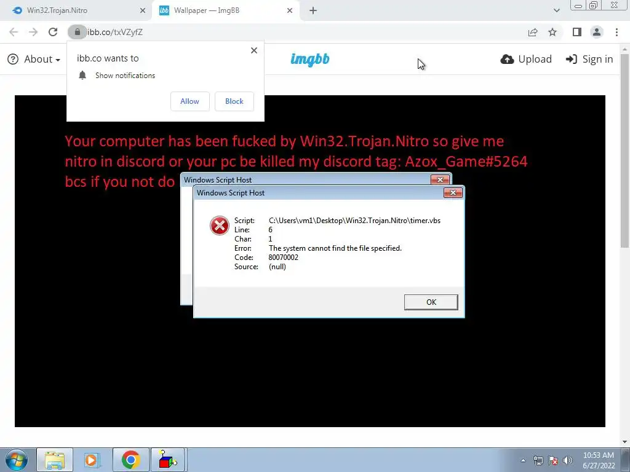Click the network tray icon

(x=538, y=460)
